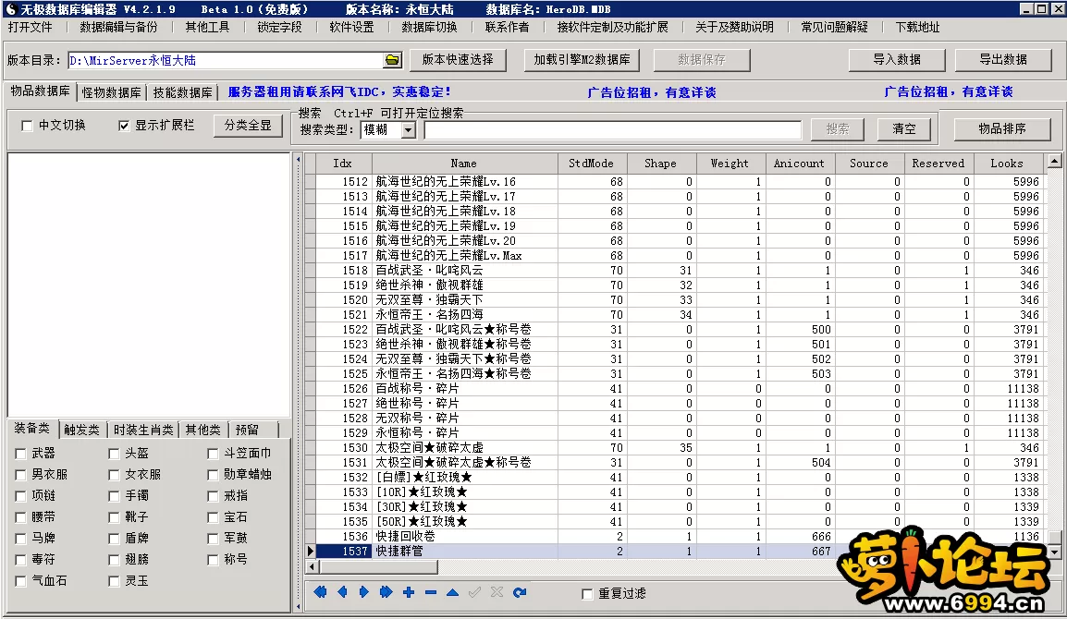Click the 分类全显 button

248,126
